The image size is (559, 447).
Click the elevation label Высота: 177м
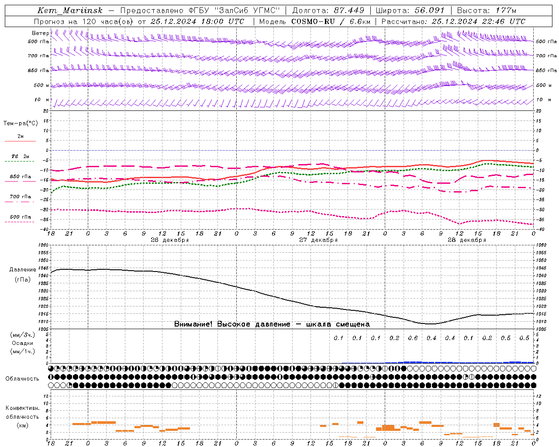487,10
